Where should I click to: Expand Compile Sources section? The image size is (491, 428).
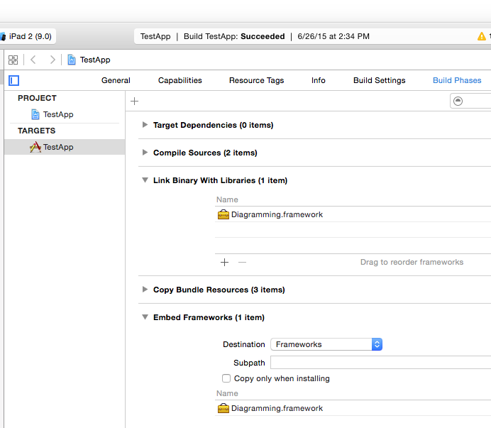click(145, 153)
